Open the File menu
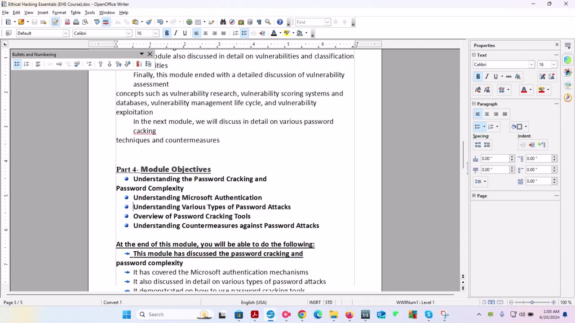The width and height of the screenshot is (575, 323). pyautogui.click(x=5, y=13)
